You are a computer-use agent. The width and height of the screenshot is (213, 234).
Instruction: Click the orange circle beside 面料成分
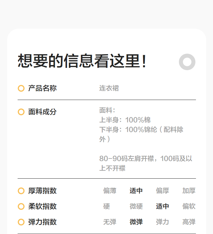pos(21,112)
